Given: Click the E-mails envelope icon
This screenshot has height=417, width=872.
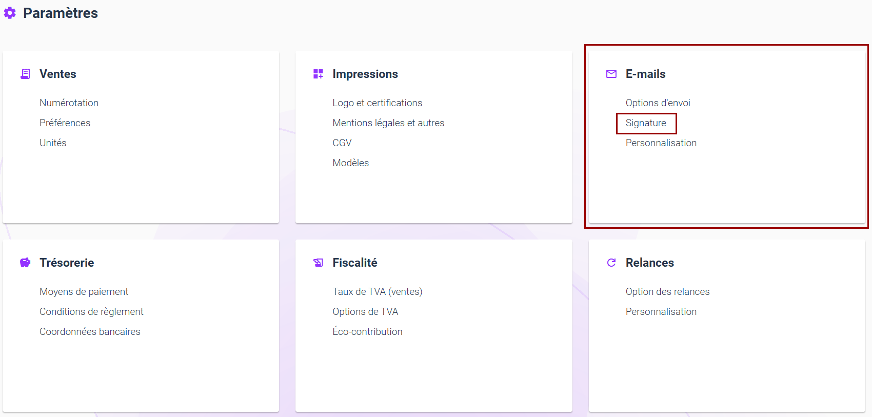Looking at the screenshot, I should pos(611,74).
